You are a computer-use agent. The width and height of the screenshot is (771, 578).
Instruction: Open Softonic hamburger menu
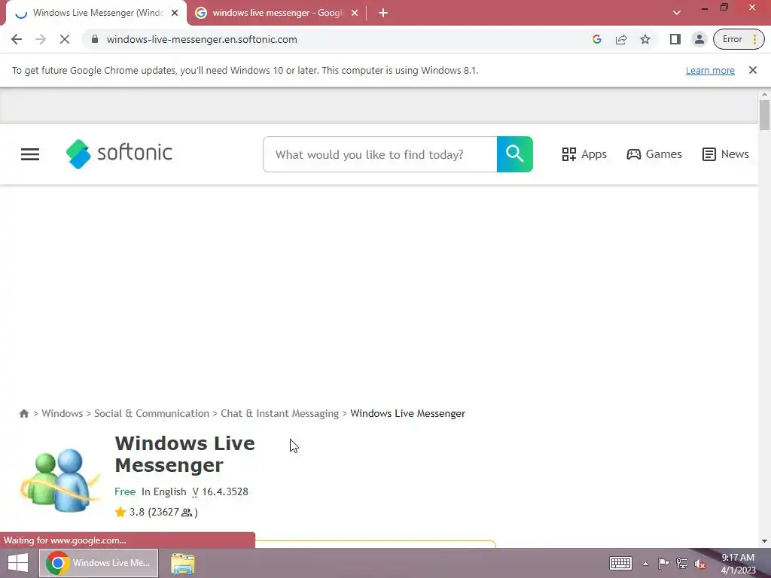[30, 154]
